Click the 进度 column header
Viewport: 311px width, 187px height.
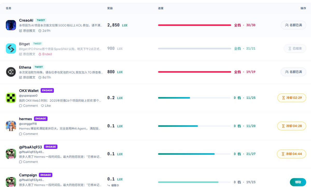click(x=161, y=8)
